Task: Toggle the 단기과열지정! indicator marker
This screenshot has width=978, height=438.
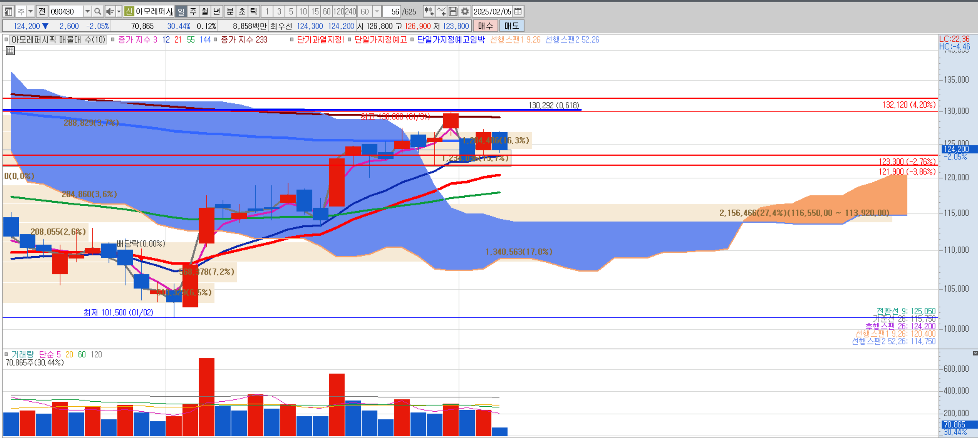Action: click(292, 40)
